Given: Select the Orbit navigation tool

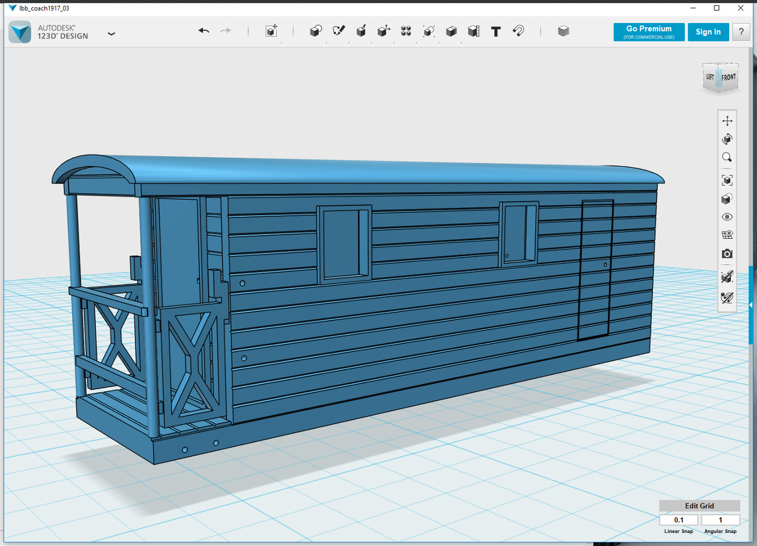Looking at the screenshot, I should (x=727, y=139).
